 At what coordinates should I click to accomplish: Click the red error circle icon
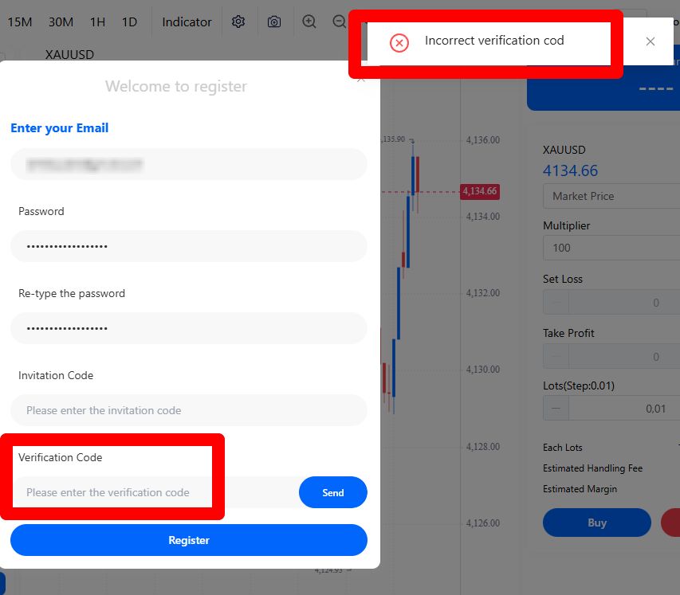399,42
